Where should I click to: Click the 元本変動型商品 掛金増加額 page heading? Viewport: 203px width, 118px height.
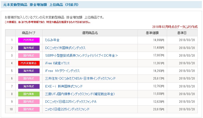(41, 5)
